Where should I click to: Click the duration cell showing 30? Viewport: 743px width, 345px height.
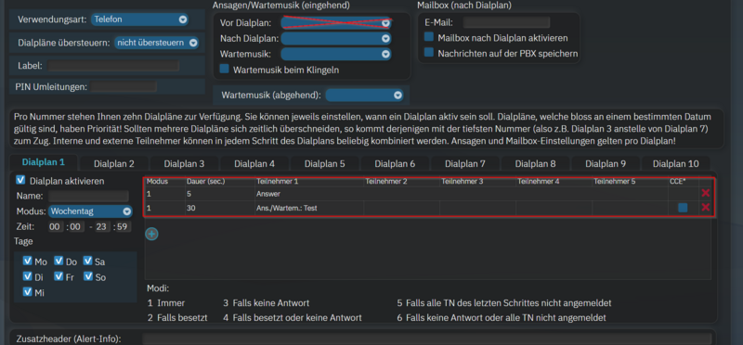click(x=220, y=208)
